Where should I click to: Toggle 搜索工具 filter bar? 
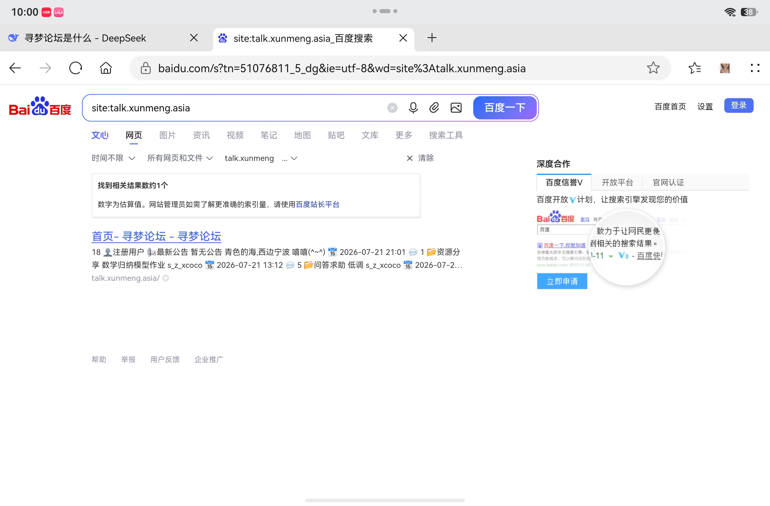click(446, 135)
